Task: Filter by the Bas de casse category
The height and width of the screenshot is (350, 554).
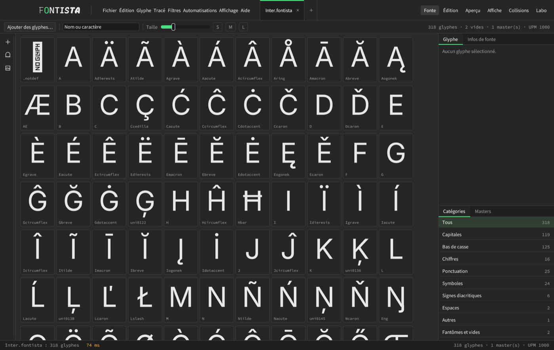Action: [x=496, y=247]
